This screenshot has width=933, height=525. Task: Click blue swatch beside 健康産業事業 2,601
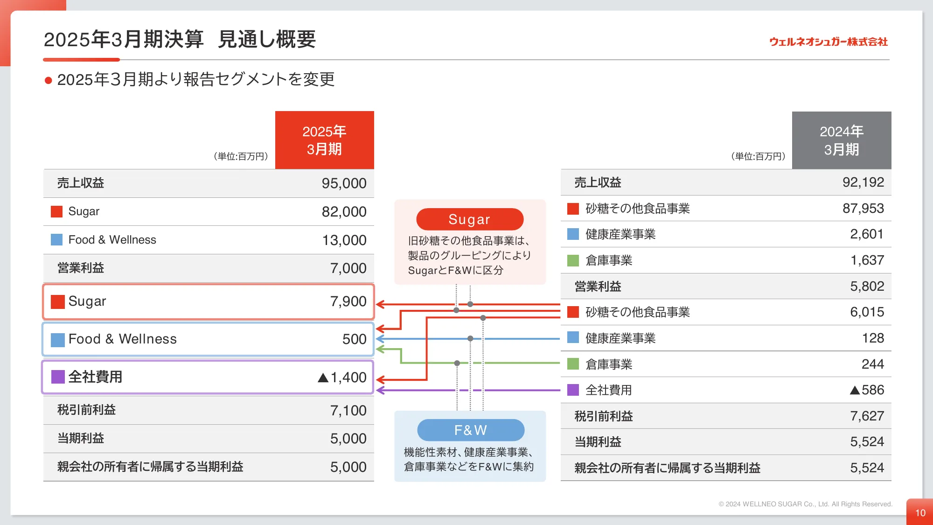573,234
